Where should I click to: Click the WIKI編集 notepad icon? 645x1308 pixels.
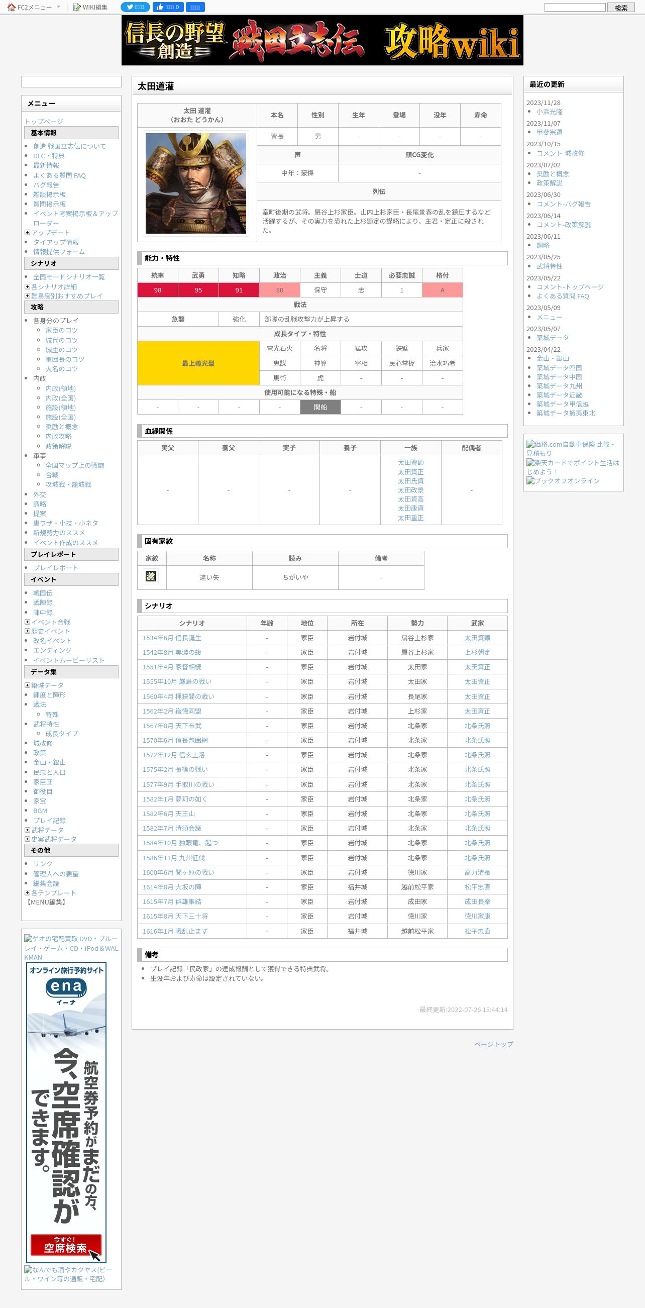tap(77, 7)
